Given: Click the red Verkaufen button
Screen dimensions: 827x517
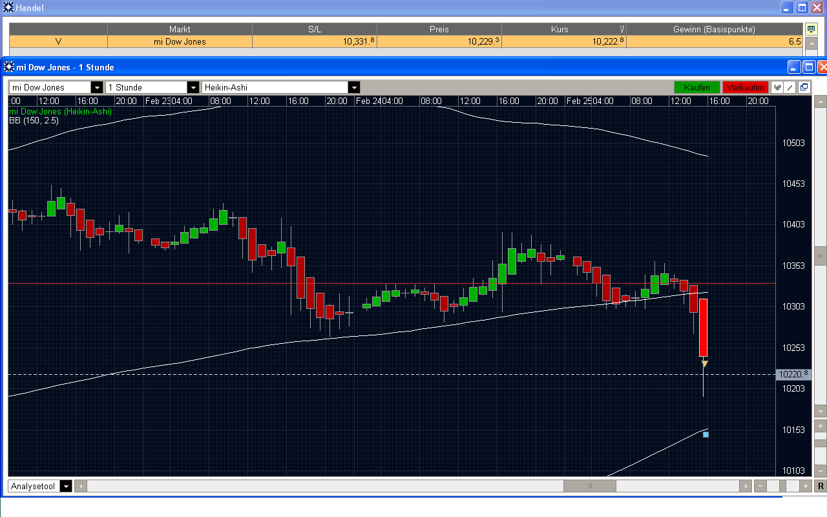Looking at the screenshot, I should tap(746, 87).
